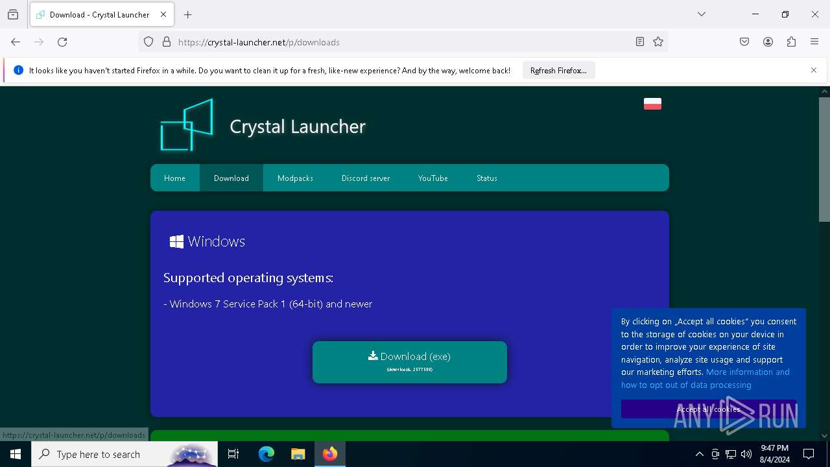Click the Download (exe) button
The height and width of the screenshot is (467, 830).
pos(410,362)
